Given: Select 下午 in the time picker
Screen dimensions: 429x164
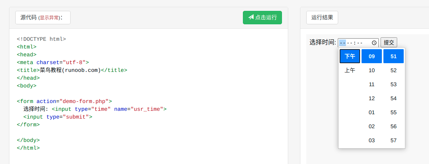Looking at the screenshot, I should (350, 56).
